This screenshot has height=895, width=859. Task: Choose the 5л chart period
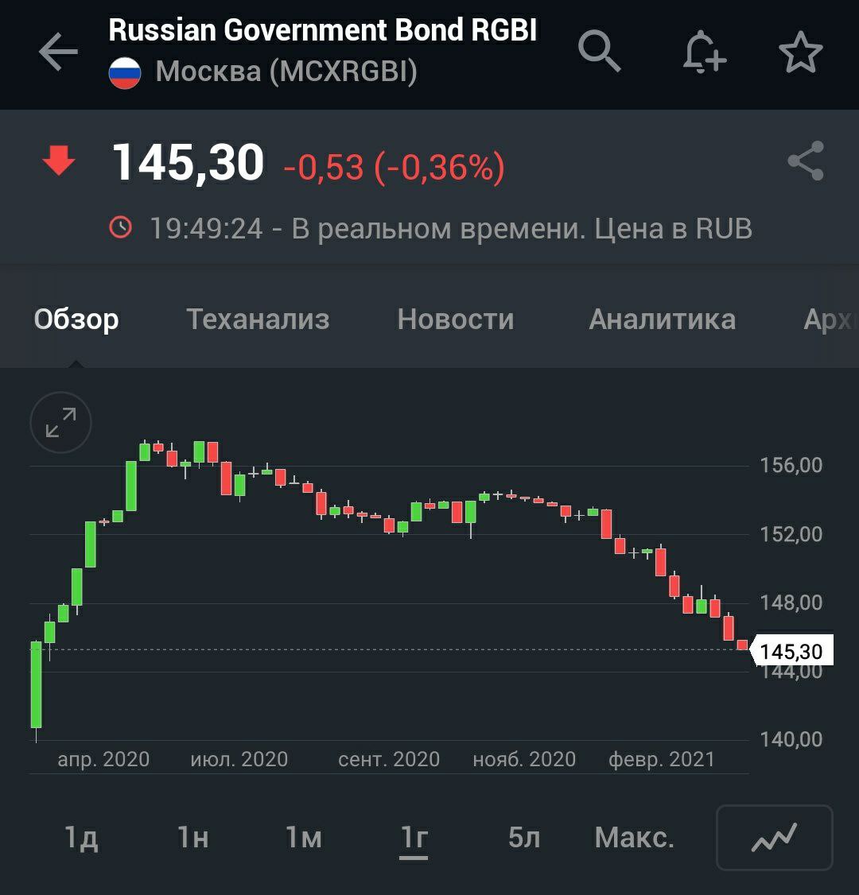pyautogui.click(x=524, y=838)
